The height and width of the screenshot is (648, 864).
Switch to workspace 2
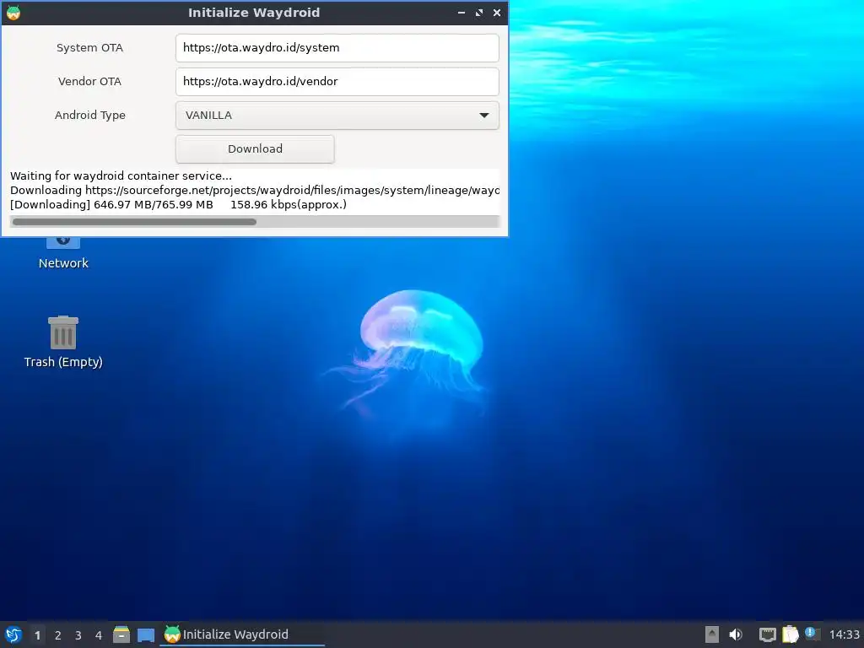pyautogui.click(x=58, y=635)
